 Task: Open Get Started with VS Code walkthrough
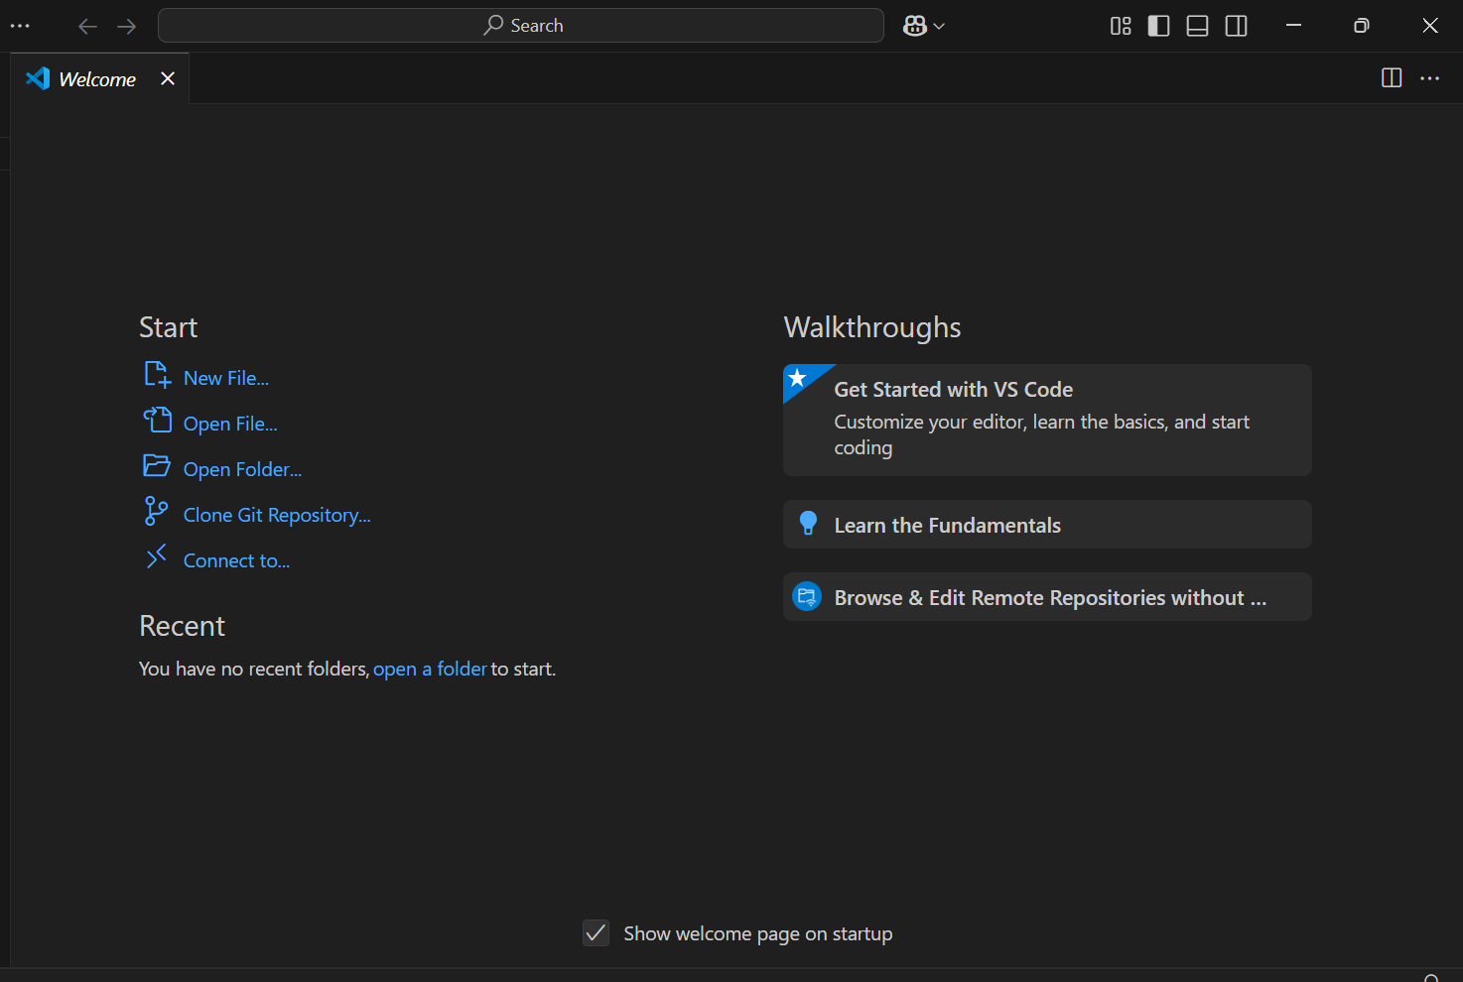[1047, 420]
